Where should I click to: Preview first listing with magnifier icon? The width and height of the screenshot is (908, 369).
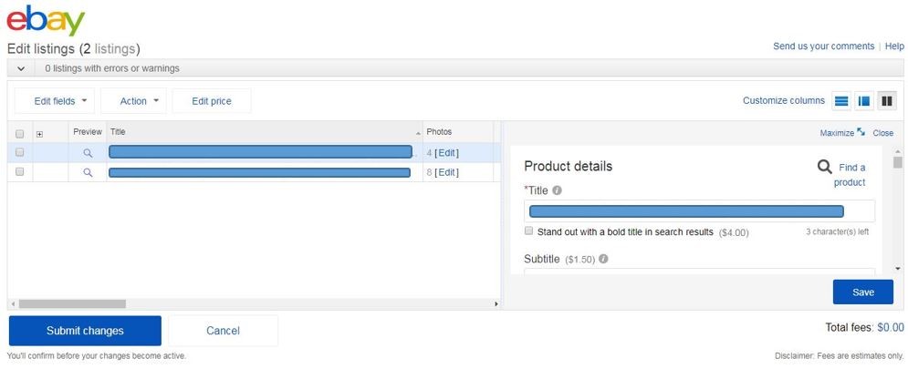pos(88,153)
